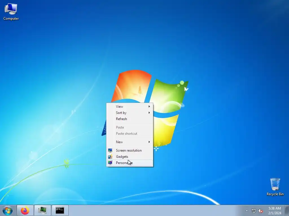This screenshot has width=289, height=216.
Task: Open the clock showing 5:38 AM
Action: 275,211
